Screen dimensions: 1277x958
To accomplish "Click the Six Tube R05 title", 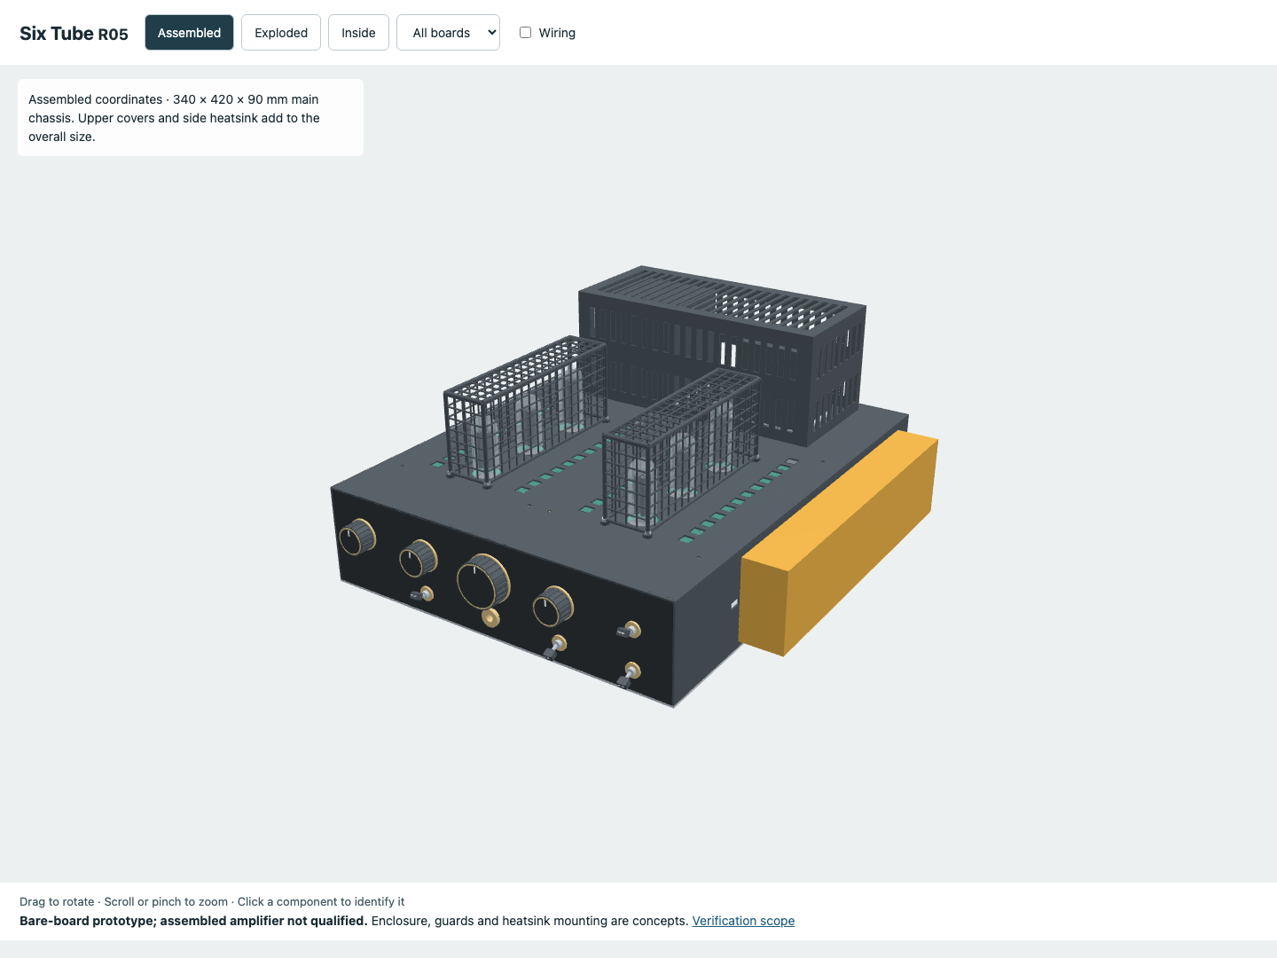I will coord(74,34).
